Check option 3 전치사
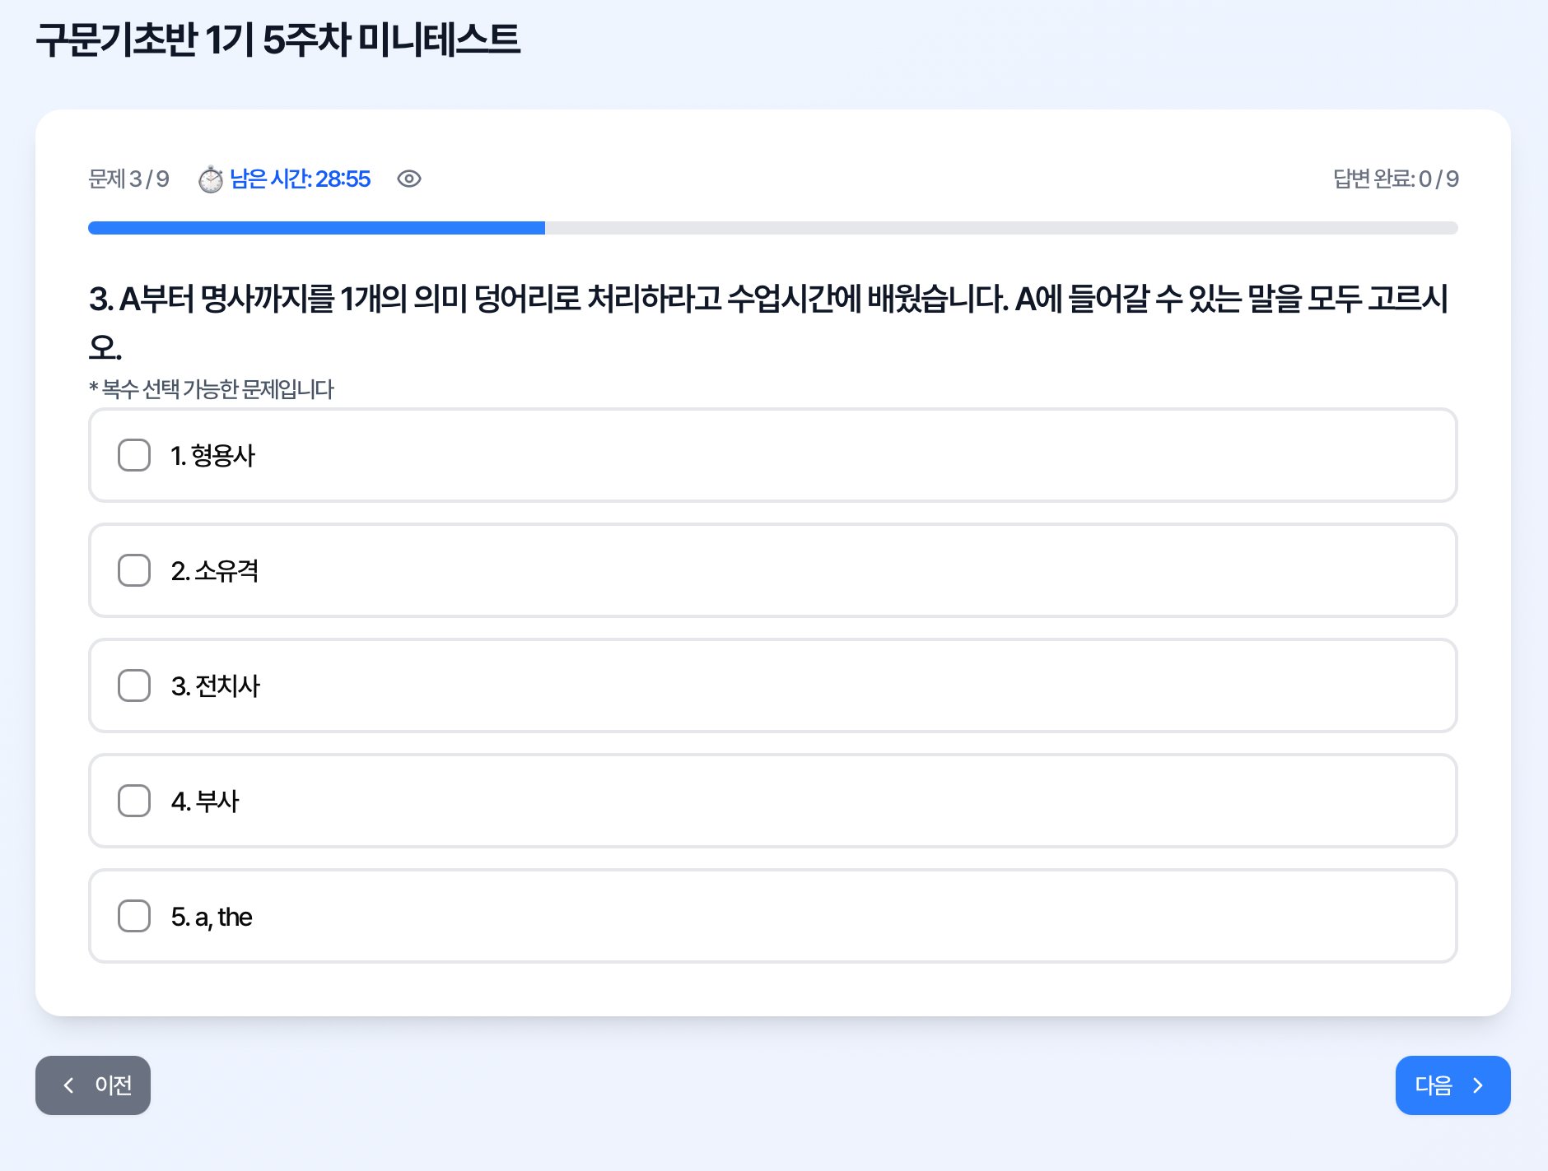Viewport: 1548px width, 1171px height. (x=133, y=685)
